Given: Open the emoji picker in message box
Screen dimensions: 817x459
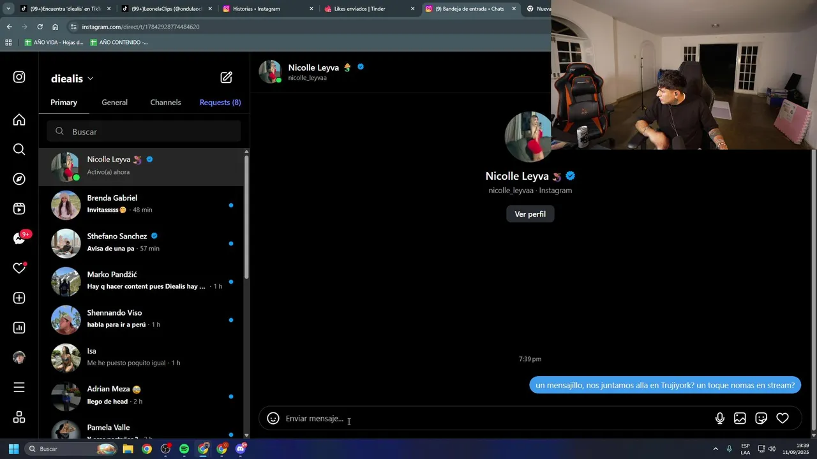Looking at the screenshot, I should click(273, 418).
